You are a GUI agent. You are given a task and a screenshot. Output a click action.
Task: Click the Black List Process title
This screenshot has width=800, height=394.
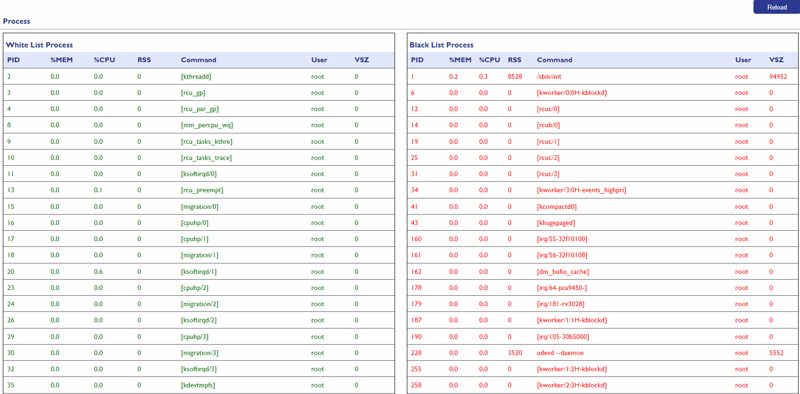pos(442,45)
